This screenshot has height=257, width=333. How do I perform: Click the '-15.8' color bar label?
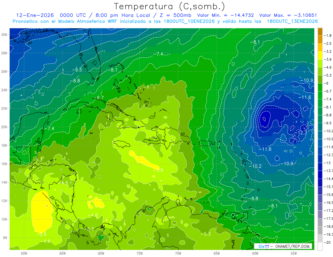(x=328, y=195)
